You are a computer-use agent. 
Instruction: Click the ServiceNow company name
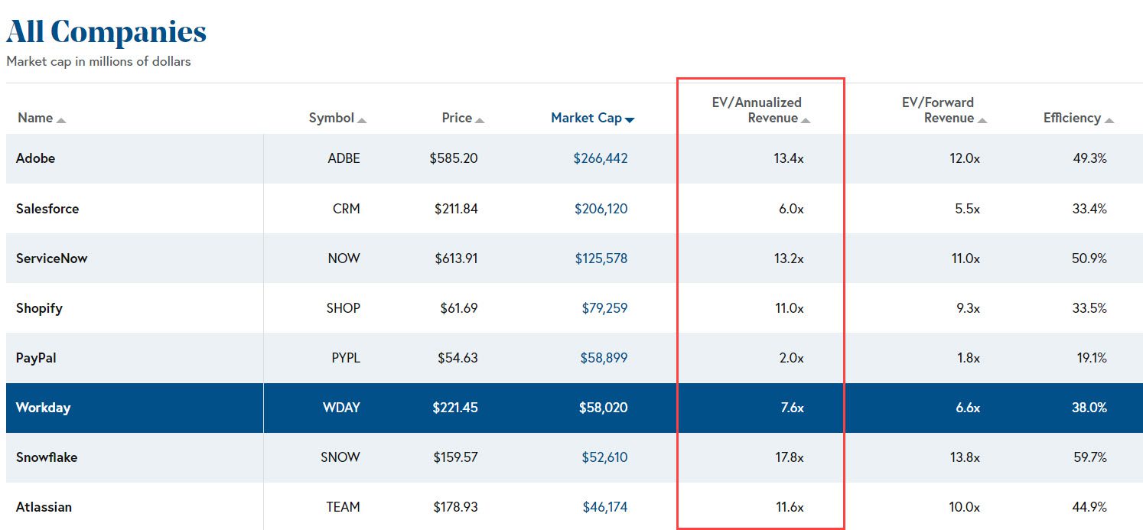click(52, 258)
